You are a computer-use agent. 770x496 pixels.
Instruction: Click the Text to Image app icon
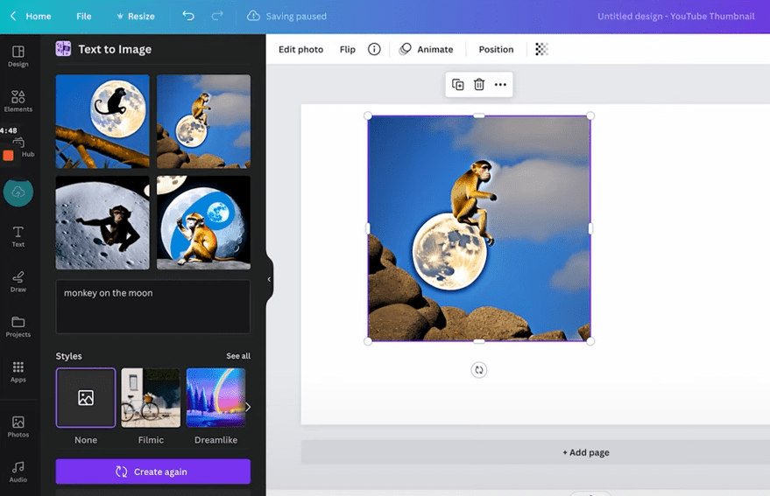(63, 49)
